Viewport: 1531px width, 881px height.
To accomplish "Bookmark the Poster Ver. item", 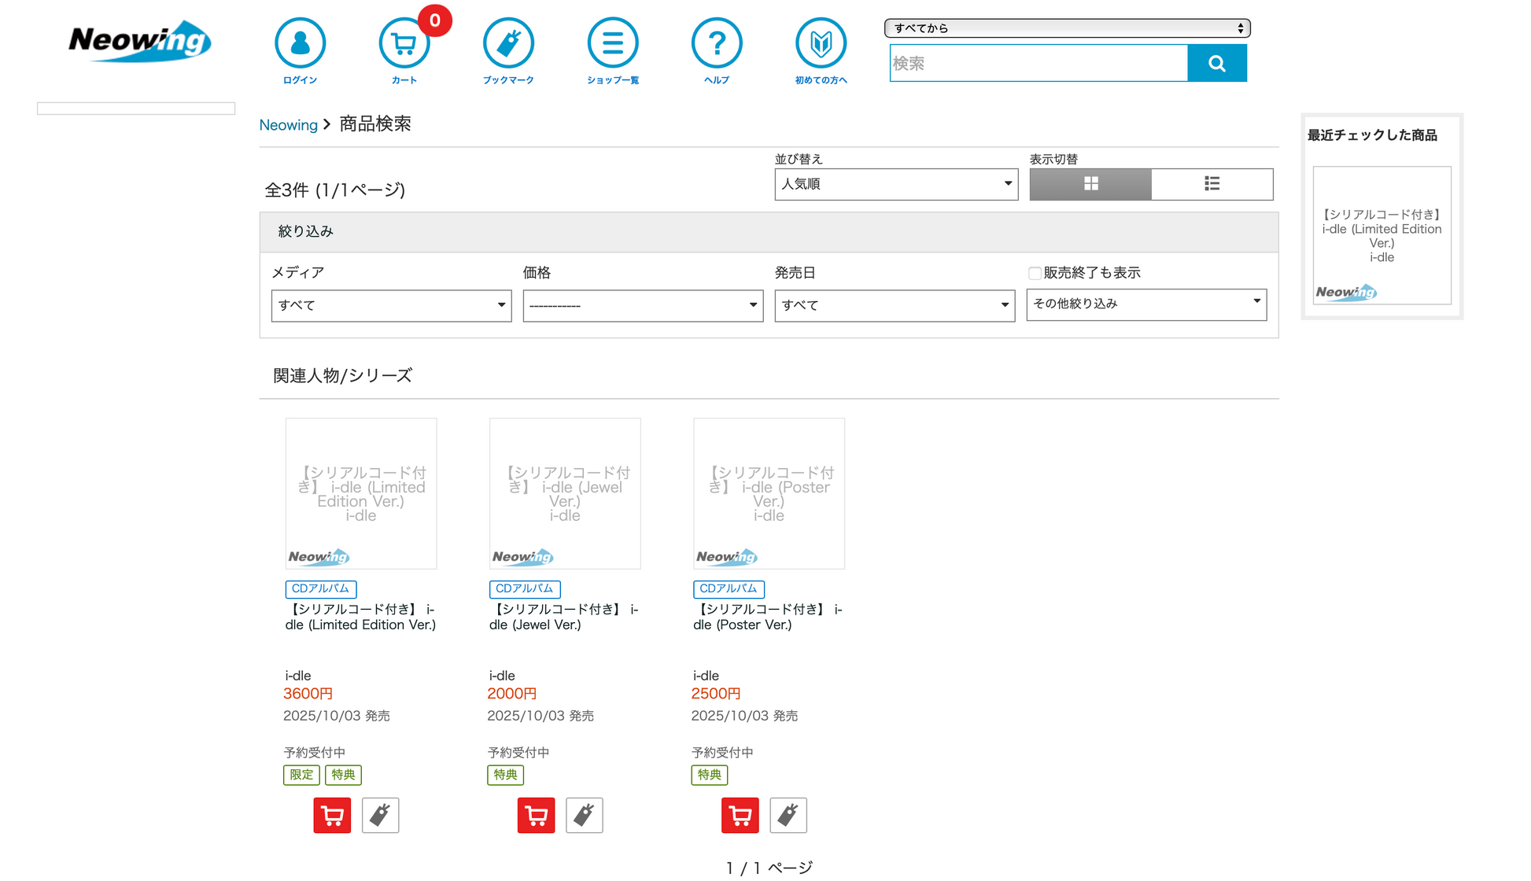I will (788, 815).
